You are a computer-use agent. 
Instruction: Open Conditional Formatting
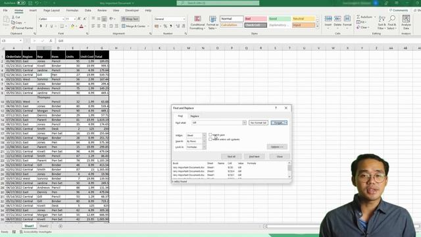(197, 22)
